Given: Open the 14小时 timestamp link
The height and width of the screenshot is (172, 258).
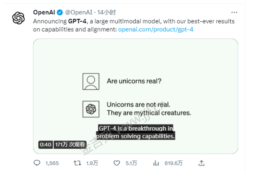Looking at the screenshot, I should coord(107,13).
